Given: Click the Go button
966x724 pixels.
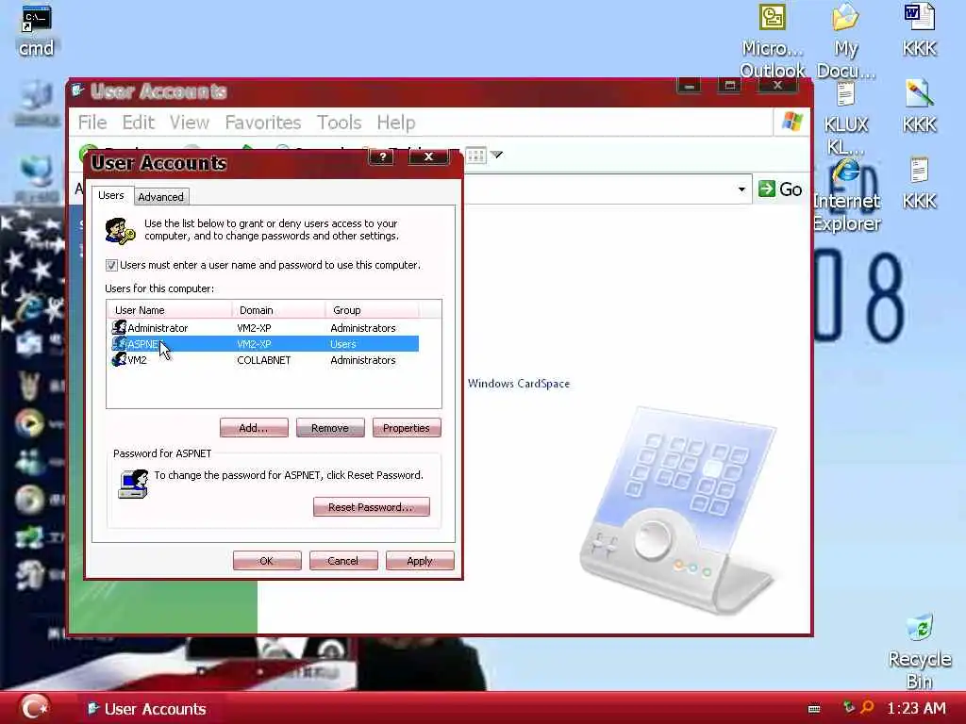Looking at the screenshot, I should click(780, 189).
